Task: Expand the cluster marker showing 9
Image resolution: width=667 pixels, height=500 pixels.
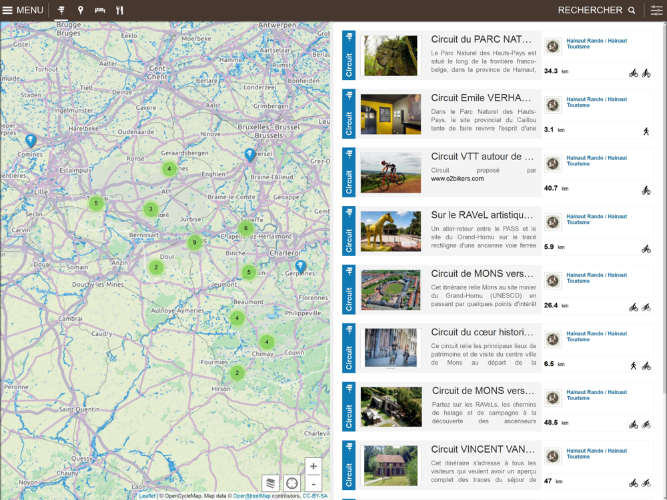Action: tap(194, 242)
